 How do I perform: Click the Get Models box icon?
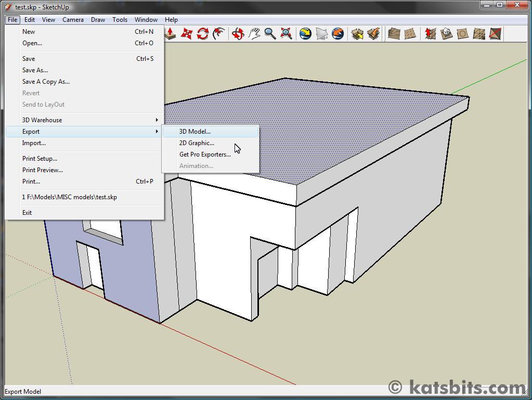pos(357,34)
